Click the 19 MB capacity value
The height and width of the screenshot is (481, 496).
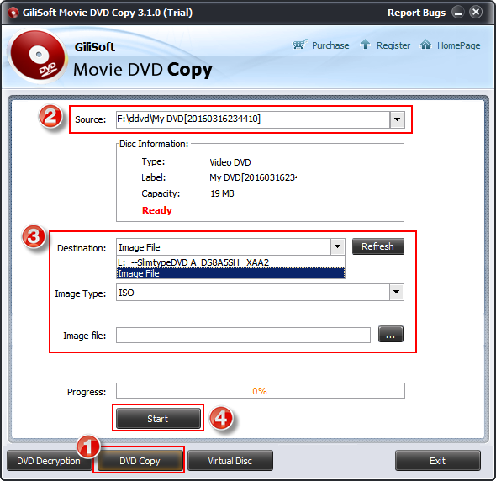point(222,193)
